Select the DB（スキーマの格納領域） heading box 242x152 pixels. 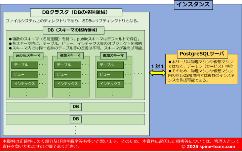click(x=74, y=30)
